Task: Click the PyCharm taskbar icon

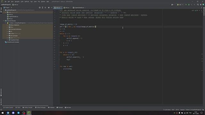Action: pyautogui.click(x=29, y=113)
